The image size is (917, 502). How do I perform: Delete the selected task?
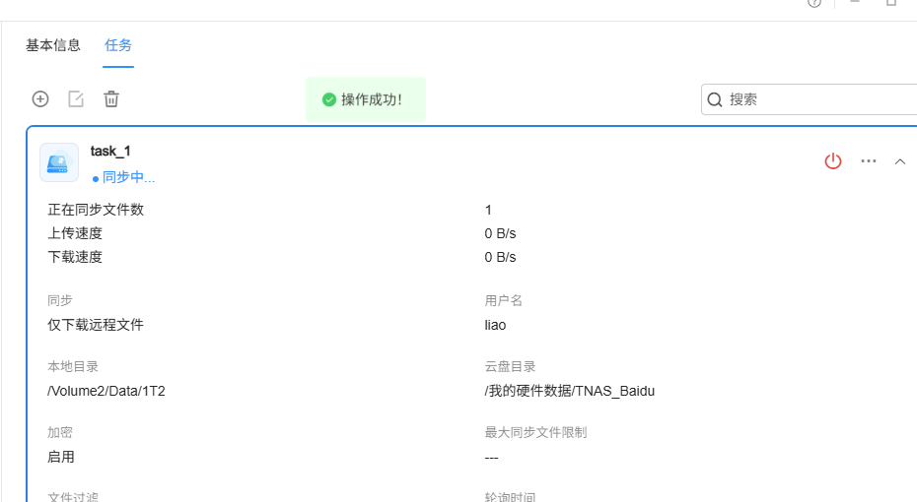pos(111,99)
